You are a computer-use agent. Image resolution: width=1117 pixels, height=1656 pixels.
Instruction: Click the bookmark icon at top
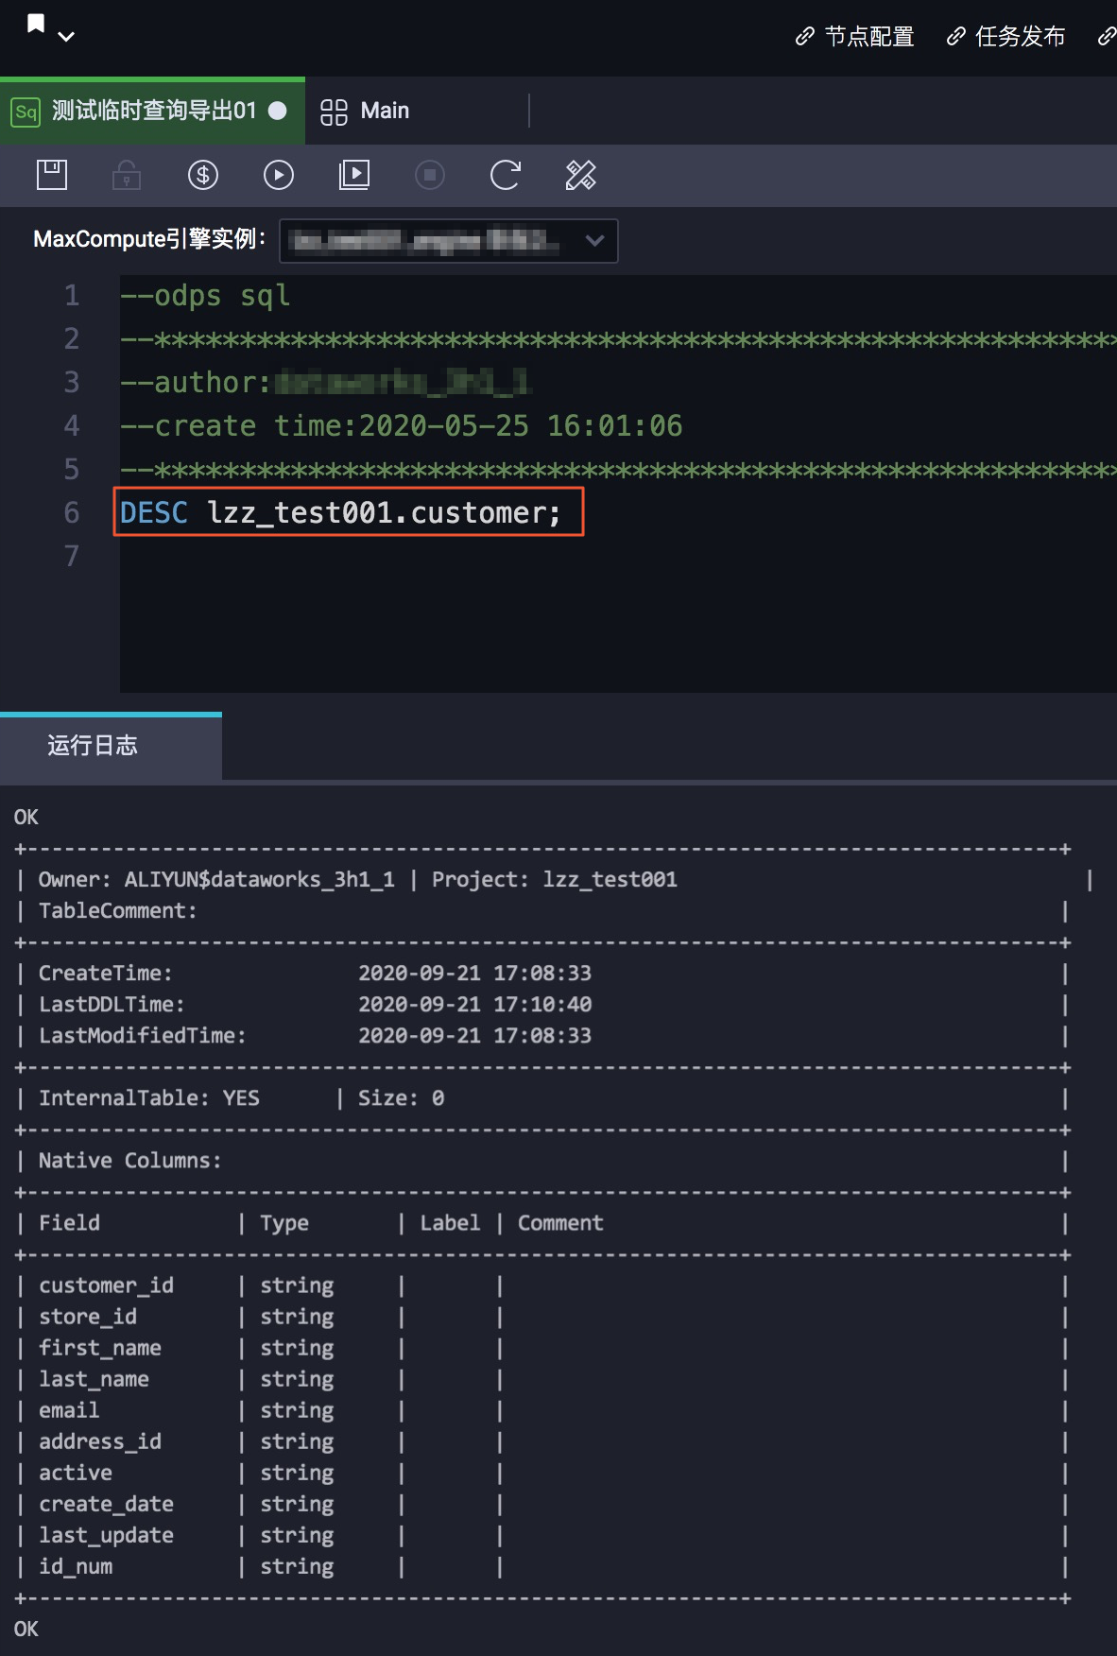point(36,24)
